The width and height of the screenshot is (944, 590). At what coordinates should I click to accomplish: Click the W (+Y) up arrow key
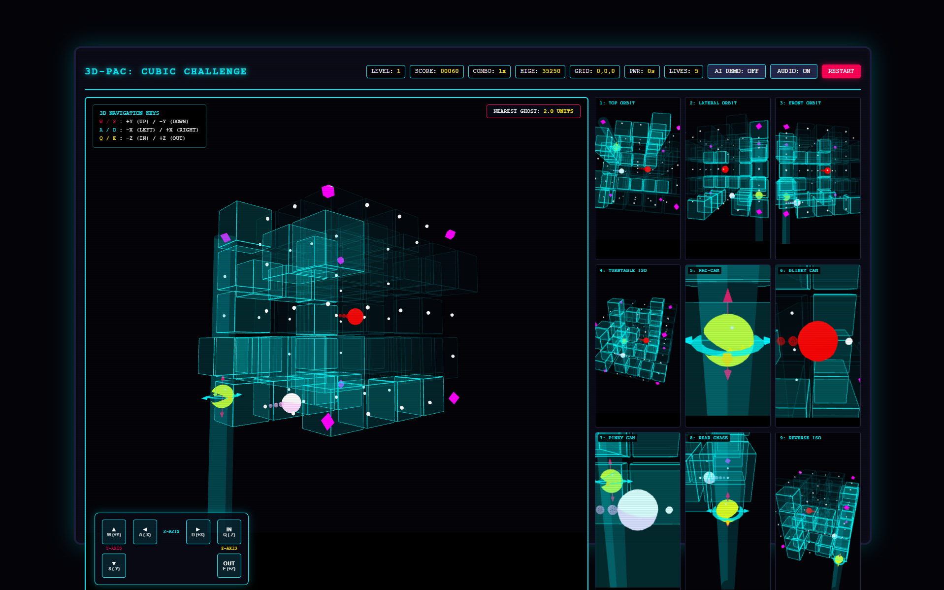[114, 532]
